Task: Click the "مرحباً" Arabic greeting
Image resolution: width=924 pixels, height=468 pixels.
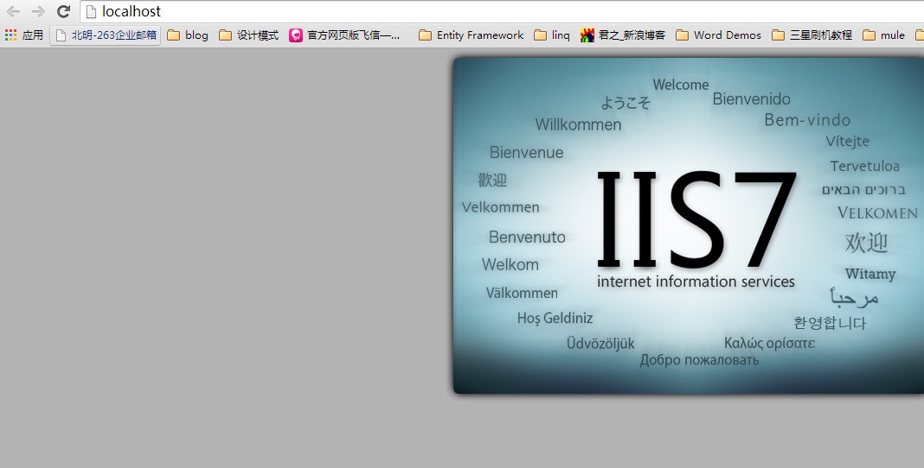Action: [855, 298]
